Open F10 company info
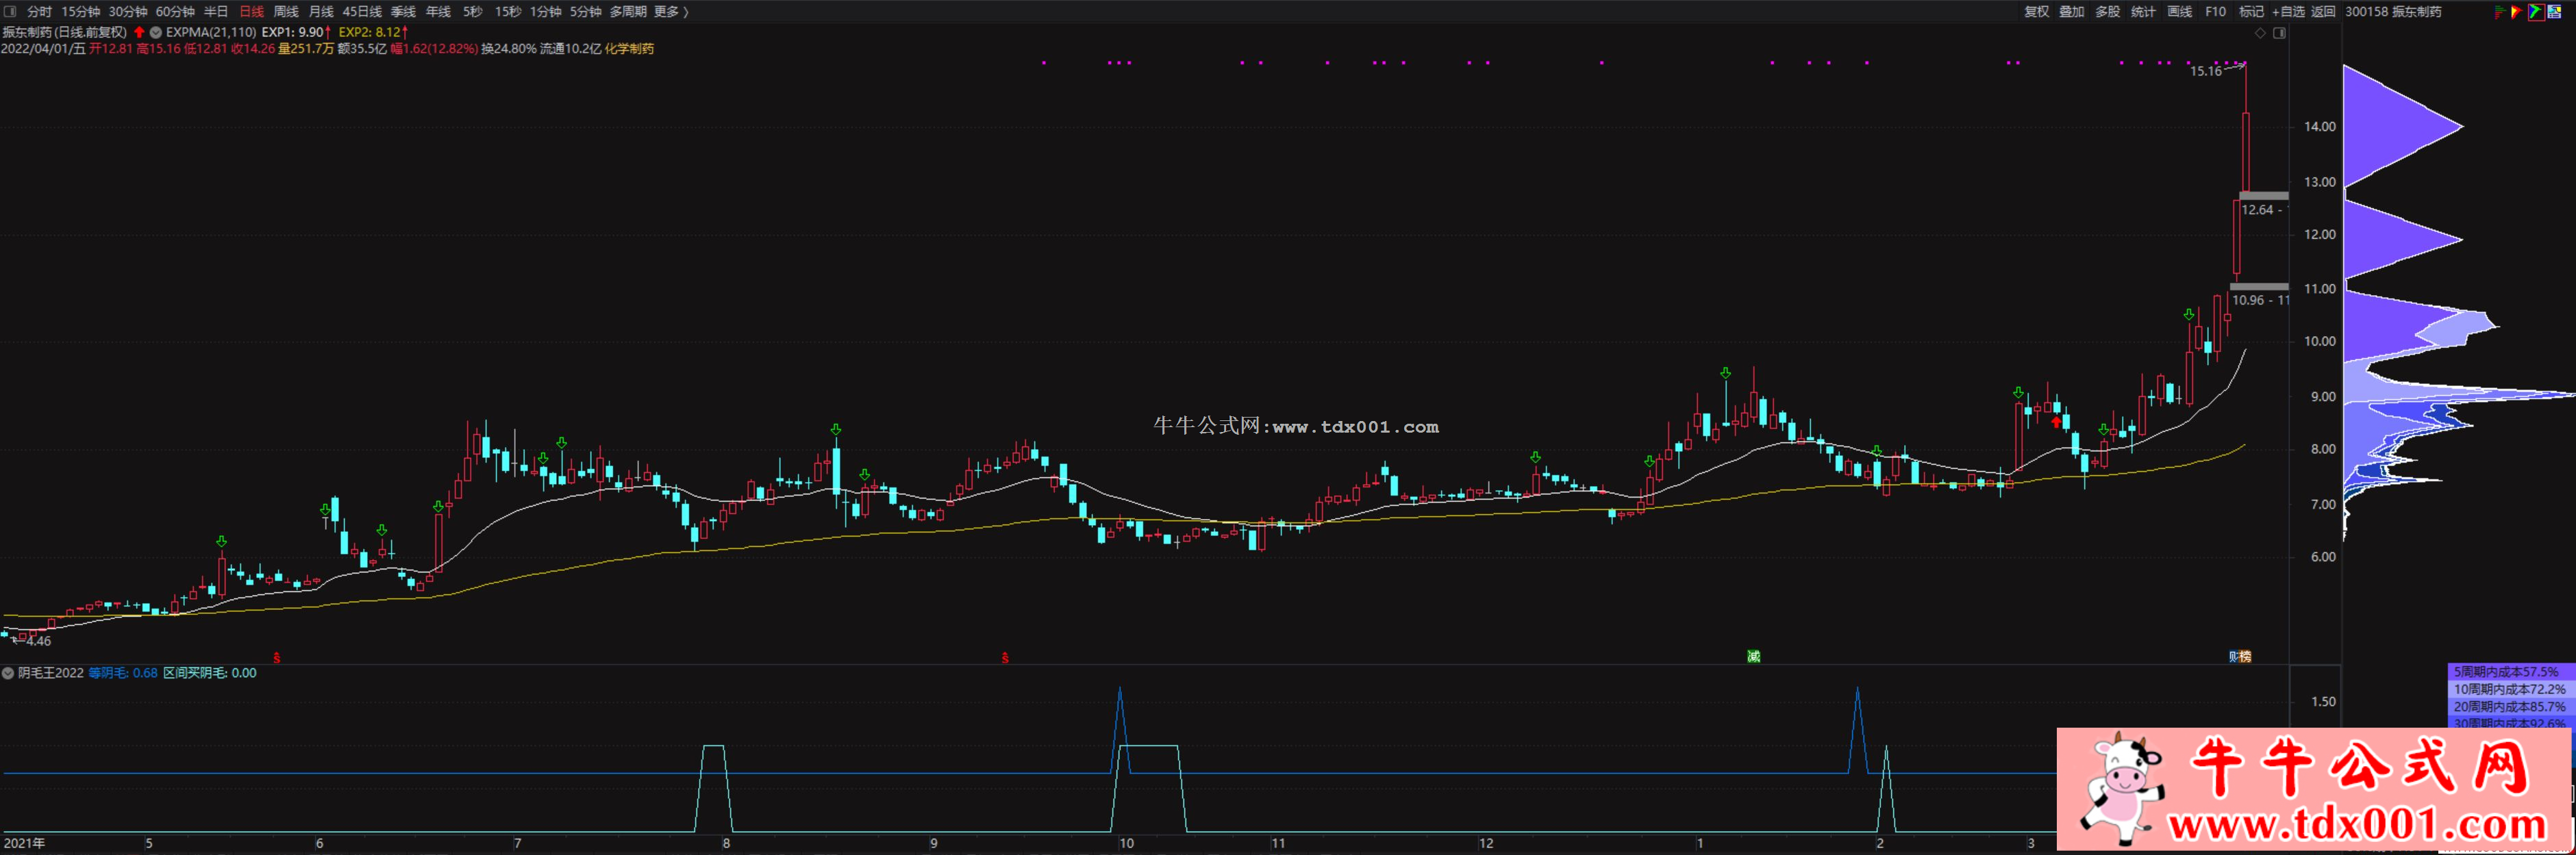 (2216, 12)
